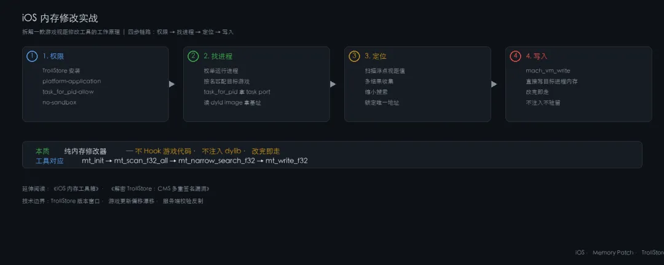
Task: Click the 'mt_init → mt_scan_f32_all' tool chain text
Action: pyautogui.click(x=125, y=161)
